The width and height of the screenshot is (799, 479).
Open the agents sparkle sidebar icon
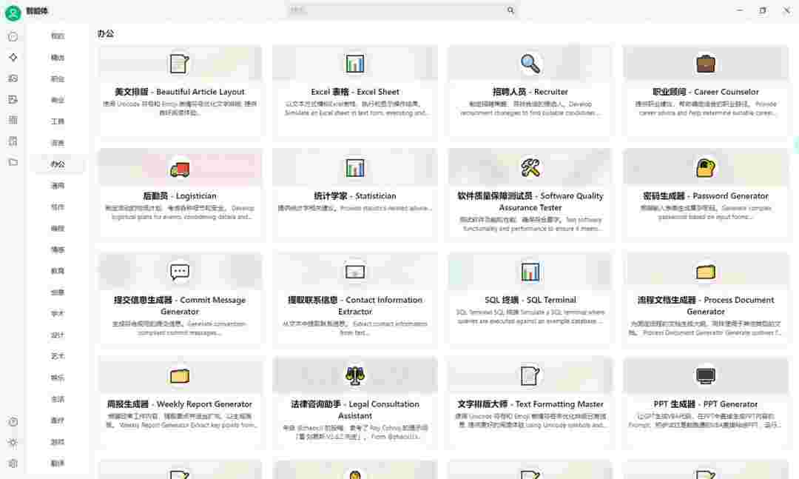point(13,58)
